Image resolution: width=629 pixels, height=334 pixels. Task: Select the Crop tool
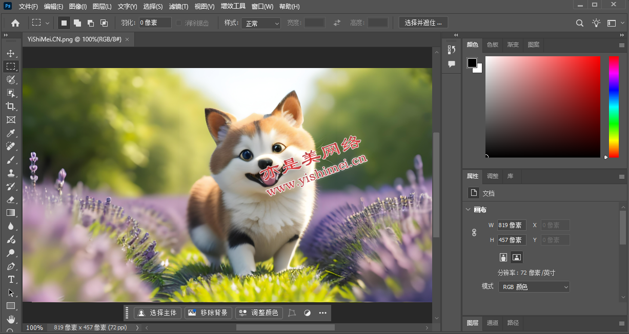point(11,106)
